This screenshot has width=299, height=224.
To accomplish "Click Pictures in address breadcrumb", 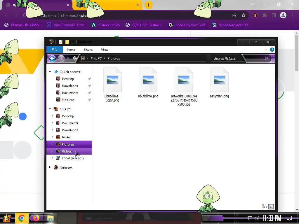I will click(114, 58).
